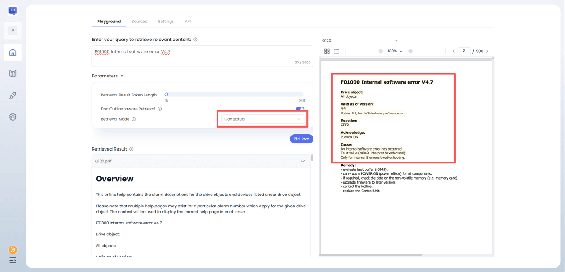The width and height of the screenshot is (565, 272).
Task: Open the home page from the sidebar
Action: click(13, 52)
